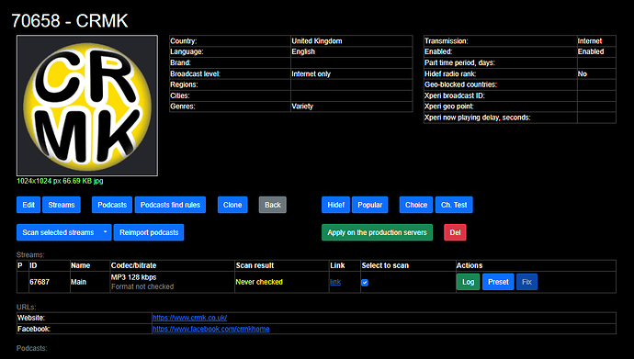Uncheck Select to scan for stream 67687
Viewport: 634px width, 359px height.
365,282
